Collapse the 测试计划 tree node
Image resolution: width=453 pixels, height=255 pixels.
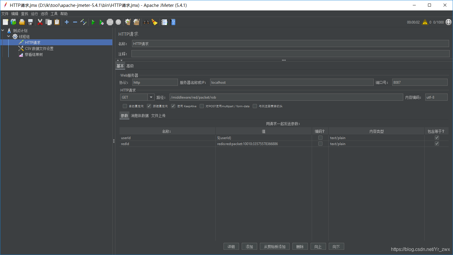3,30
